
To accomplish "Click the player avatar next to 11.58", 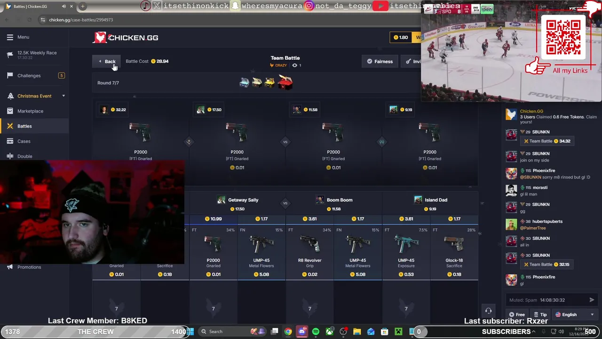I will click(x=297, y=110).
